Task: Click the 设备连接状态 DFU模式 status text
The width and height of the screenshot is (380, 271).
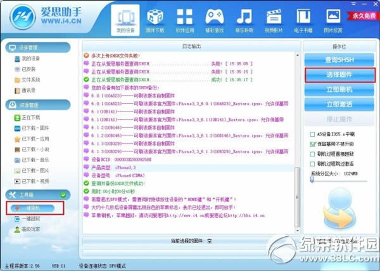Action: tap(103, 266)
